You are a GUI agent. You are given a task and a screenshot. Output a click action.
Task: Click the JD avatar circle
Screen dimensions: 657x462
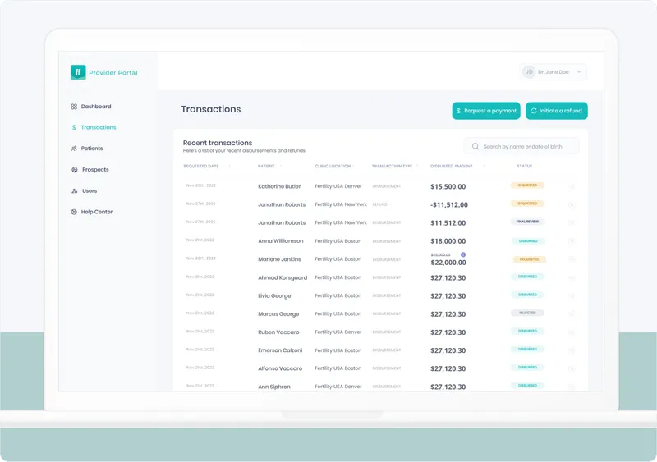point(529,72)
